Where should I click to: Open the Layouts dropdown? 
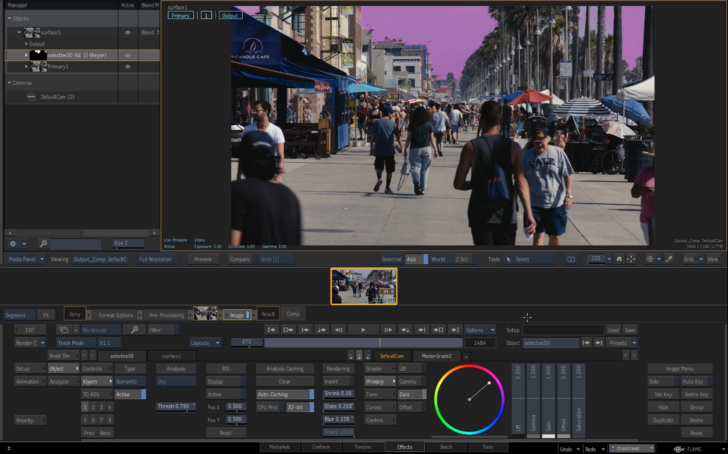pyautogui.click(x=205, y=343)
